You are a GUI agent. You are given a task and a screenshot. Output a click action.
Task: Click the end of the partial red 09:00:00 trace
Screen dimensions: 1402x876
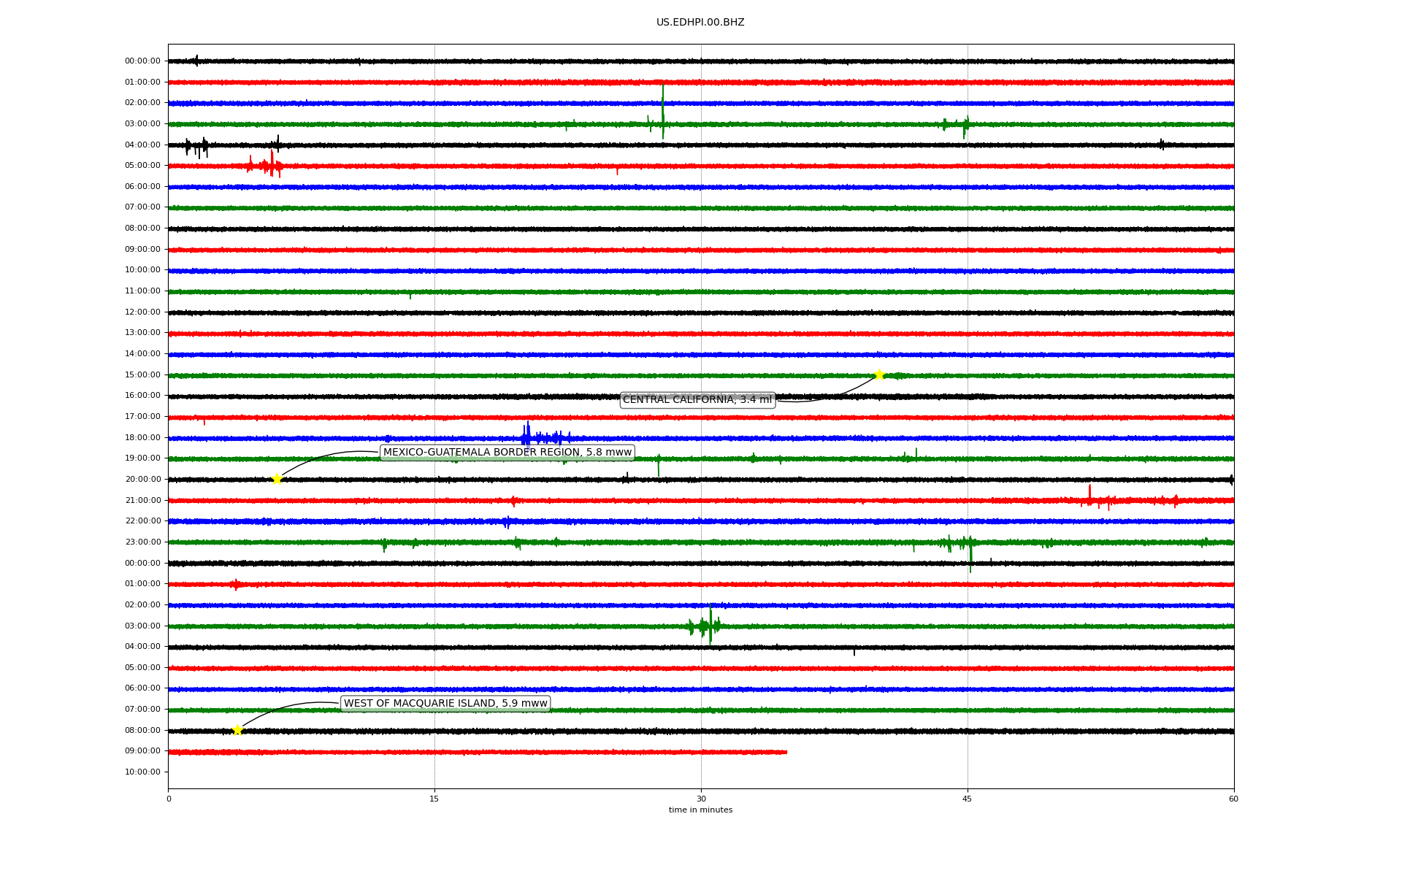[x=786, y=752]
